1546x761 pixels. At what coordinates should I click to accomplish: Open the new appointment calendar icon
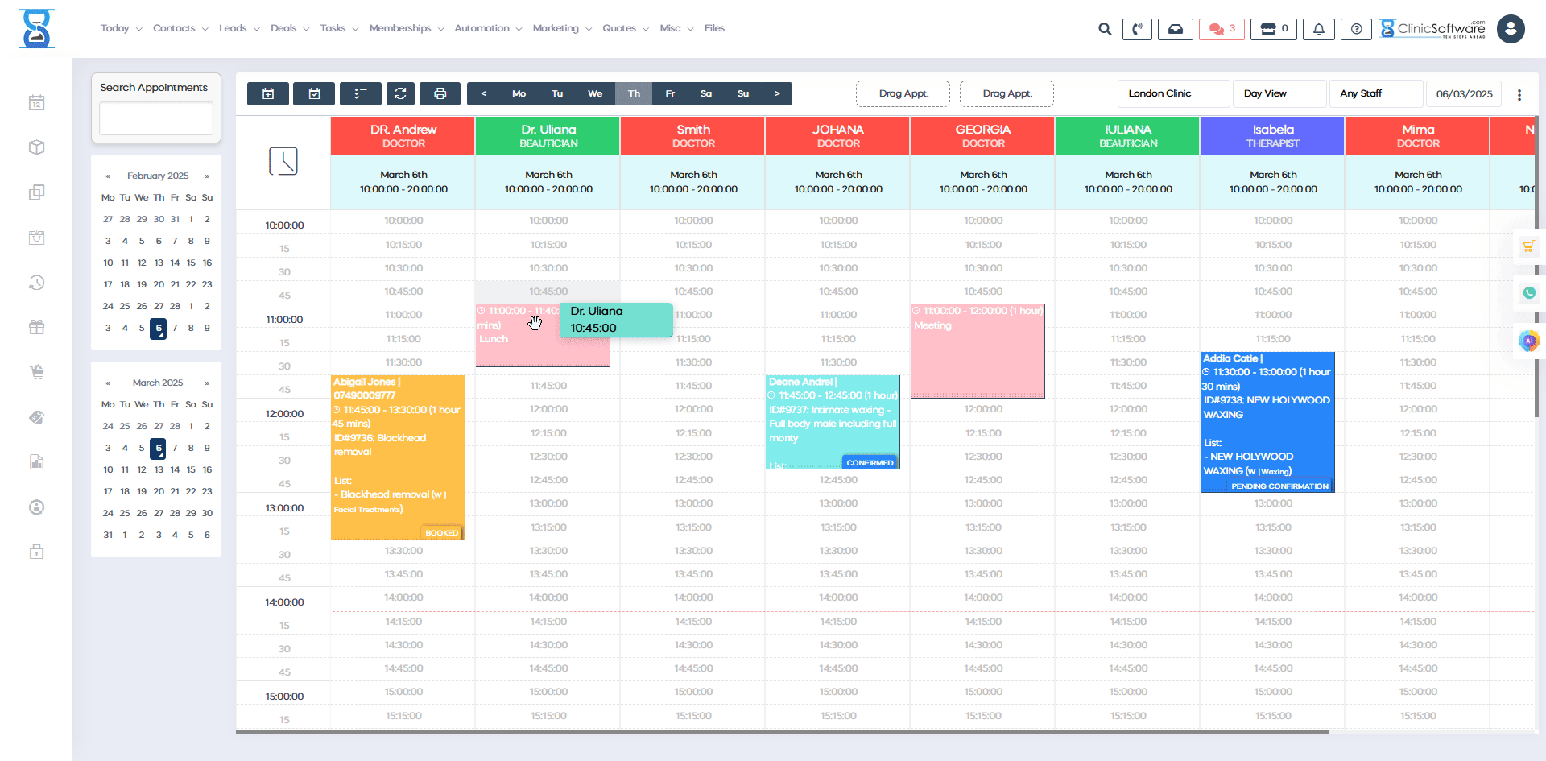pos(268,93)
